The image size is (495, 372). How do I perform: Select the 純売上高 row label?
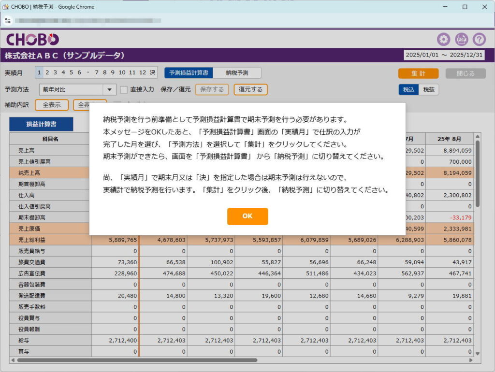click(29, 173)
